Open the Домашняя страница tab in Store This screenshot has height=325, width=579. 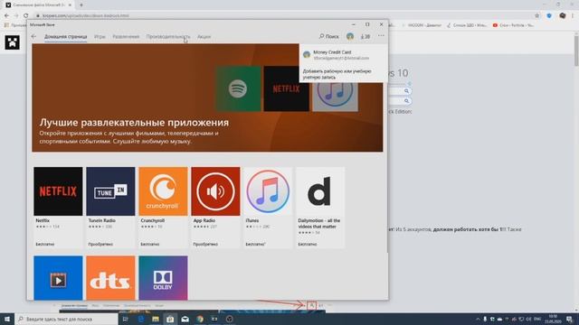(66, 36)
